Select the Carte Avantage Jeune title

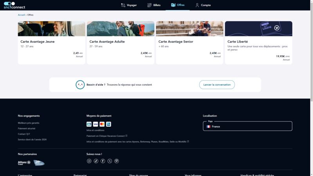38,41
